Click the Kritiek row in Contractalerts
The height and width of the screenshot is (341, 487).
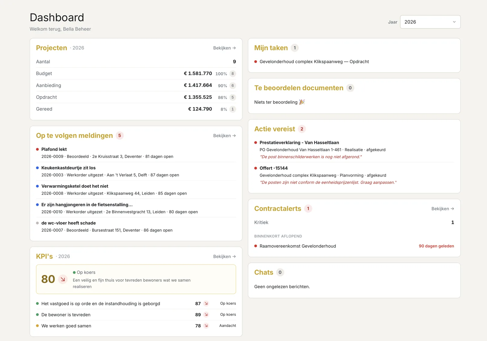(354, 222)
